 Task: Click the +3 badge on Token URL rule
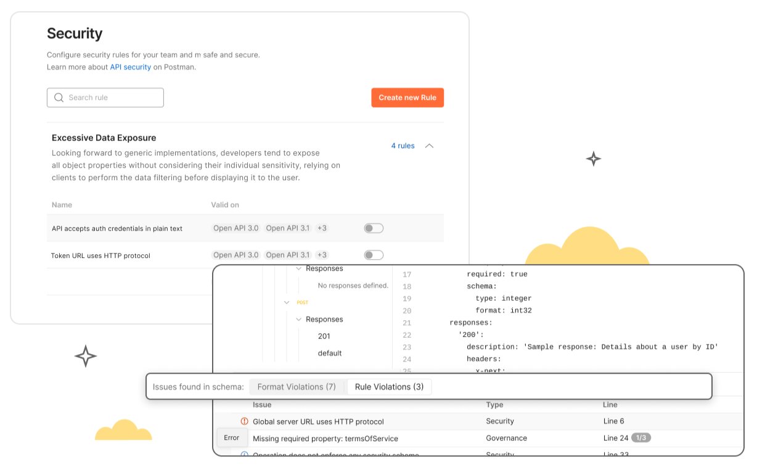point(322,255)
